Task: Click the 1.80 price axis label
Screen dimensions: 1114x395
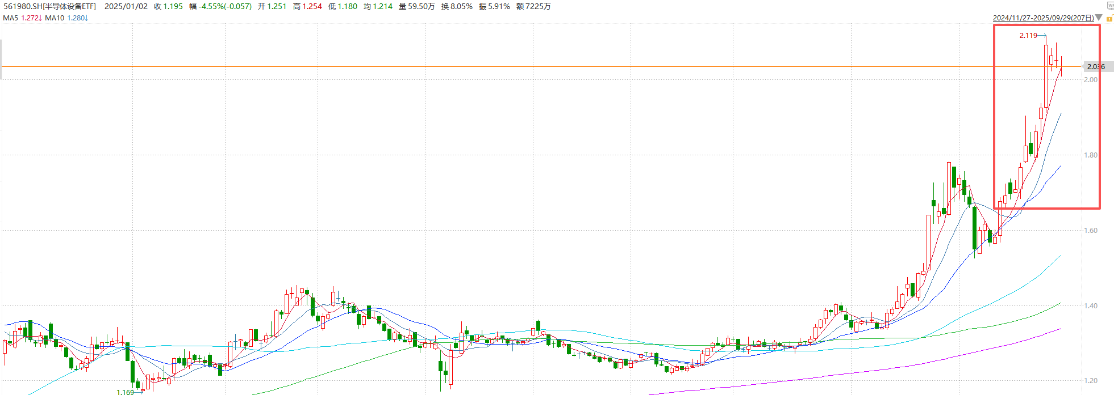Action: click(1091, 155)
